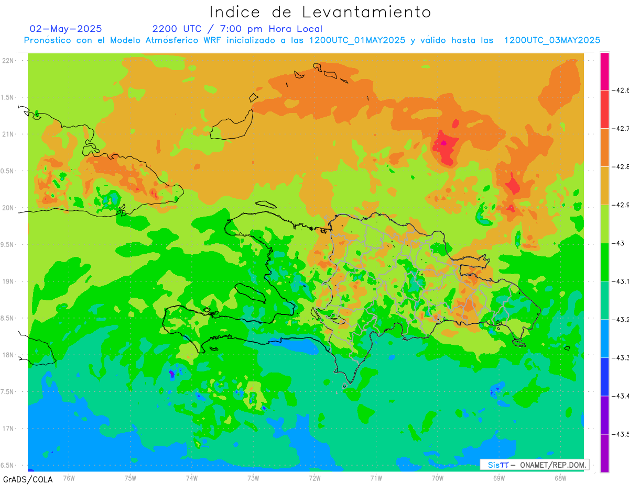Screen dimensions: 629x485
Task: Click the latitude label "21N"
Action: coord(8,134)
